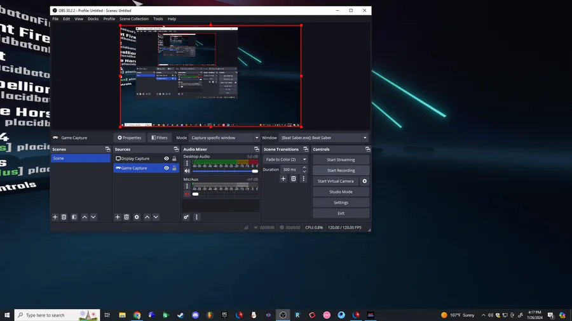Image resolution: width=572 pixels, height=321 pixels.
Task: Open OBS Settings from Controls
Action: point(341,203)
